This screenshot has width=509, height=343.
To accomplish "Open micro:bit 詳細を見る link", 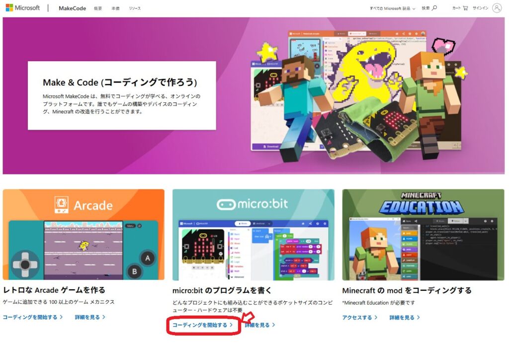I will click(x=259, y=325).
